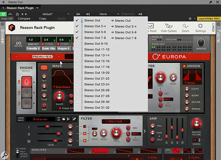Click the engine I level slider handle
This screenshot has height=160, width=221.
[47, 126]
